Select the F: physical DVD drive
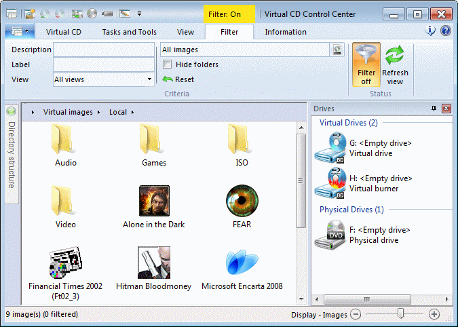The height and width of the screenshot is (327, 458). (330, 234)
